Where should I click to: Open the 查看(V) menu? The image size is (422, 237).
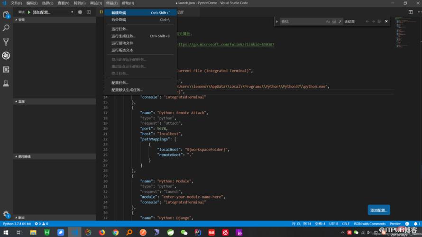click(64, 3)
